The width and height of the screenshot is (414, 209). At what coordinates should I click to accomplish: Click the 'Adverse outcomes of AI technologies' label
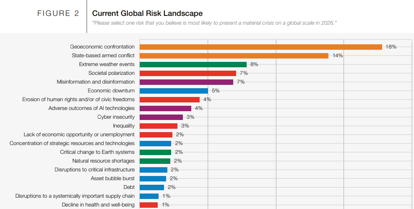pyautogui.click(x=91, y=108)
